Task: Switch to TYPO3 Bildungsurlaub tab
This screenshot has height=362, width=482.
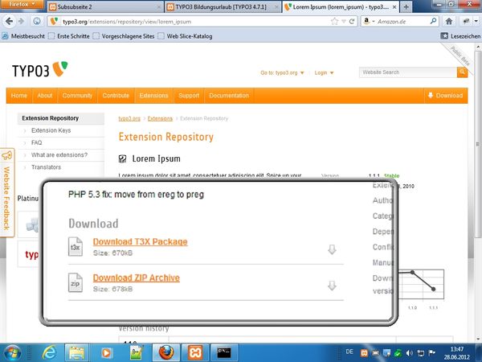Action: [x=213, y=6]
